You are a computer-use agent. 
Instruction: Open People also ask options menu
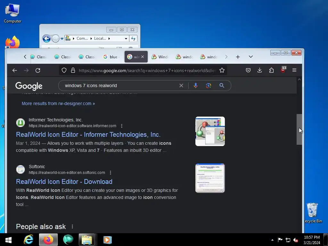click(72, 226)
